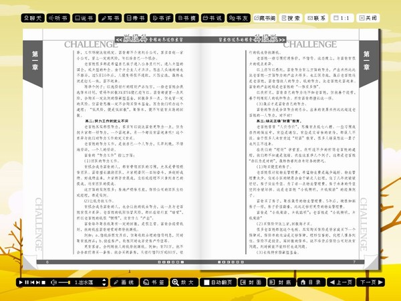Activate the 画线 underline drawing tool
Image resolution: width=401 pixels, height=301 pixels.
(124, 282)
